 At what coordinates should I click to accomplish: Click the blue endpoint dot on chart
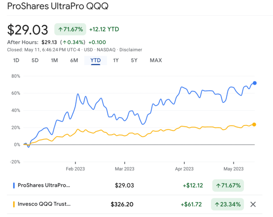[255, 83]
